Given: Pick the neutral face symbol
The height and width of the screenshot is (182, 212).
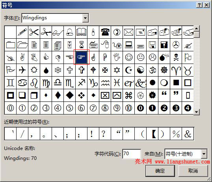Looking at the screenshot, I should pyautogui.click(x=140, y=57).
